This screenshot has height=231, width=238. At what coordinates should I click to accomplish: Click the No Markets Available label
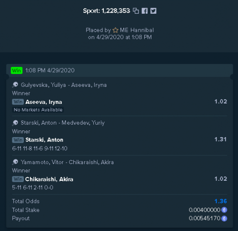click(x=38, y=110)
